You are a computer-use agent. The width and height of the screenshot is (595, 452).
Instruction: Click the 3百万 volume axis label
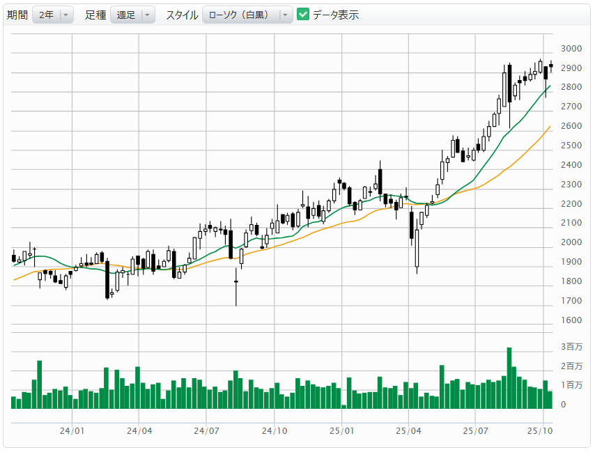click(571, 347)
